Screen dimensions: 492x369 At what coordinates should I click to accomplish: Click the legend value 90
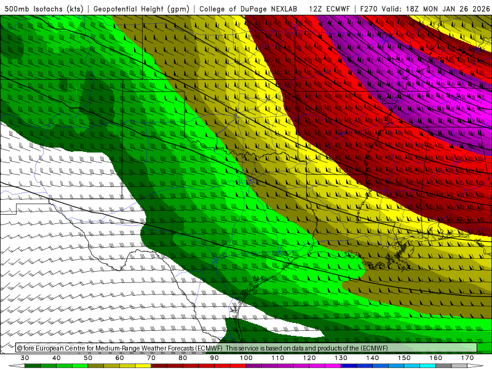coord(215,358)
